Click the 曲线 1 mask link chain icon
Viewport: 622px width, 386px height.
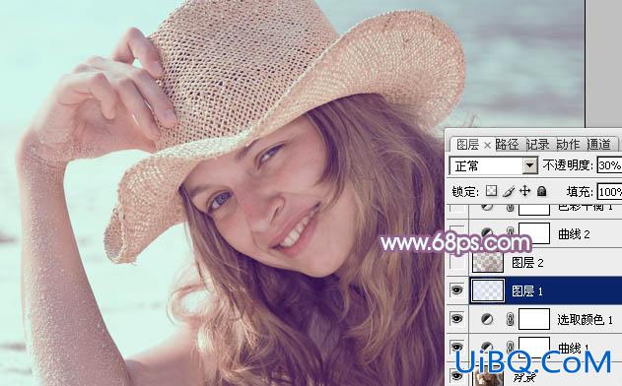click(511, 347)
